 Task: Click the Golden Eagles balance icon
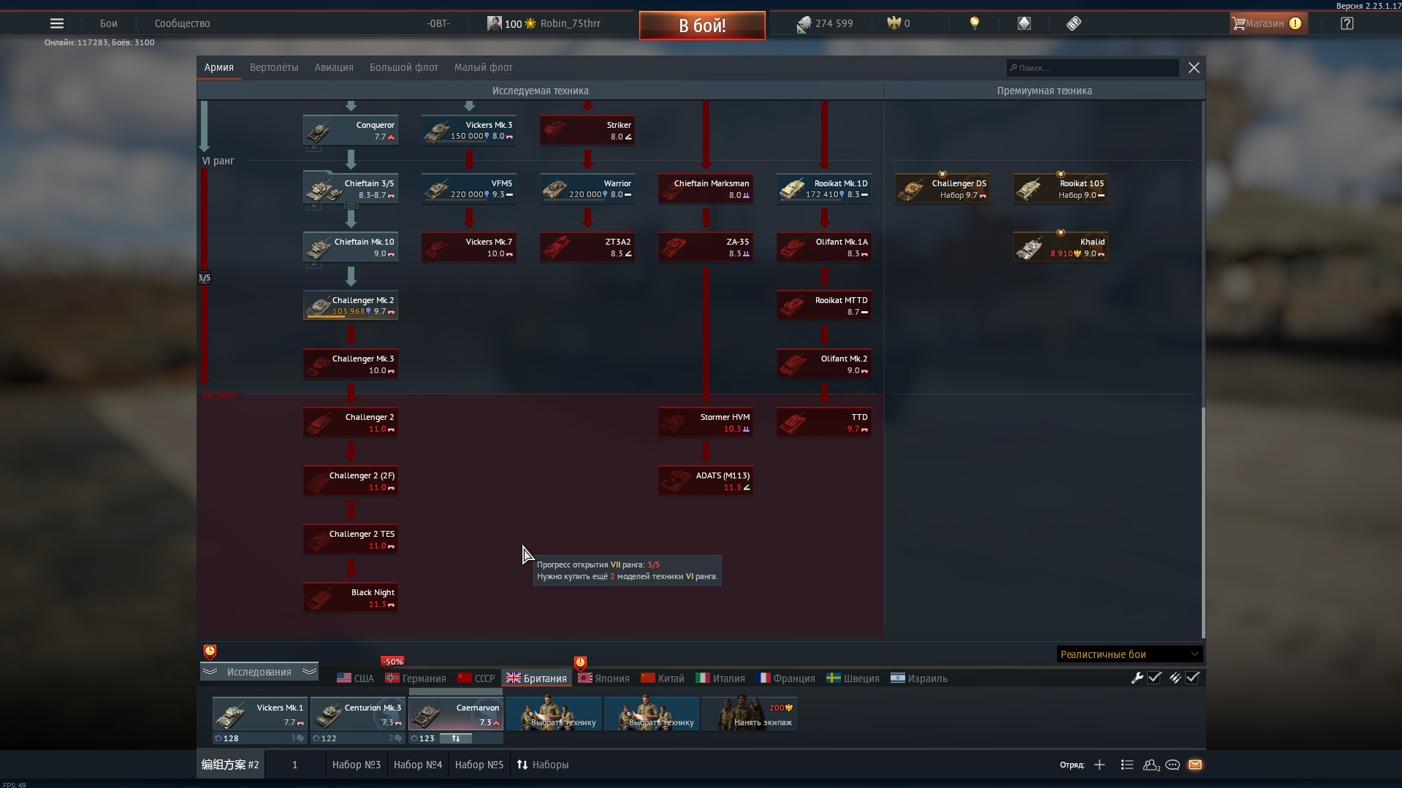894,23
